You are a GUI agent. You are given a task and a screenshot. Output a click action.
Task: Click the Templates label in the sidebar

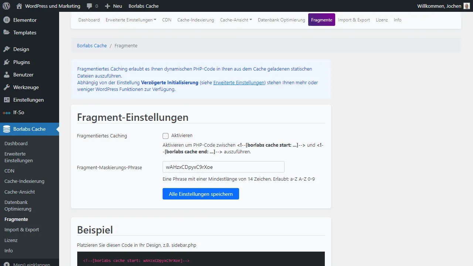pyautogui.click(x=25, y=33)
